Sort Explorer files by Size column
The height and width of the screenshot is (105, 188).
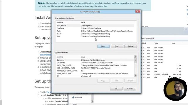click(173, 43)
